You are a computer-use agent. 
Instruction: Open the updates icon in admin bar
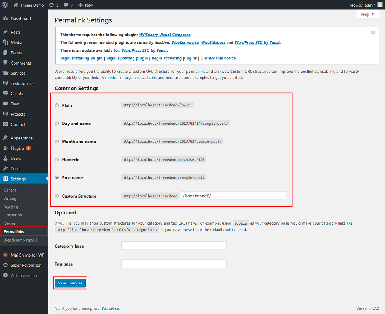tap(52, 5)
